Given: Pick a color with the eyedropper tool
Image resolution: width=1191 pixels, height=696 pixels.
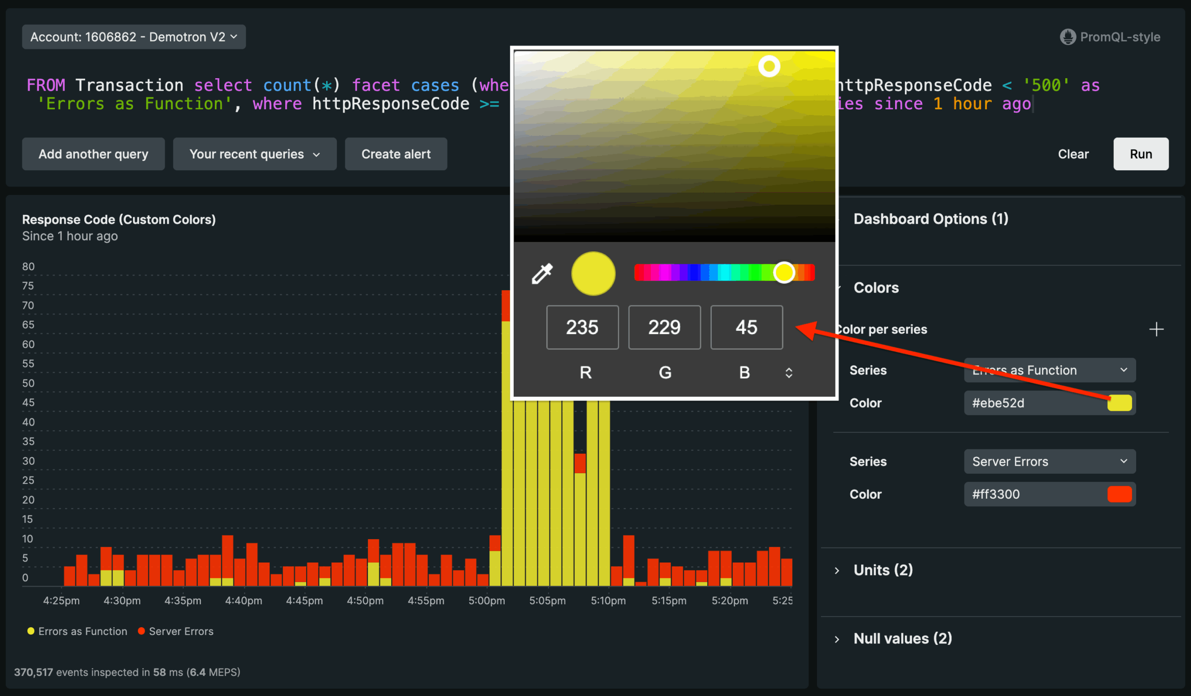Looking at the screenshot, I should coord(542,274).
